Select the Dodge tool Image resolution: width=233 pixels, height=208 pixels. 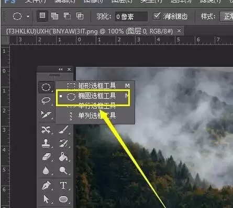pos(64,170)
